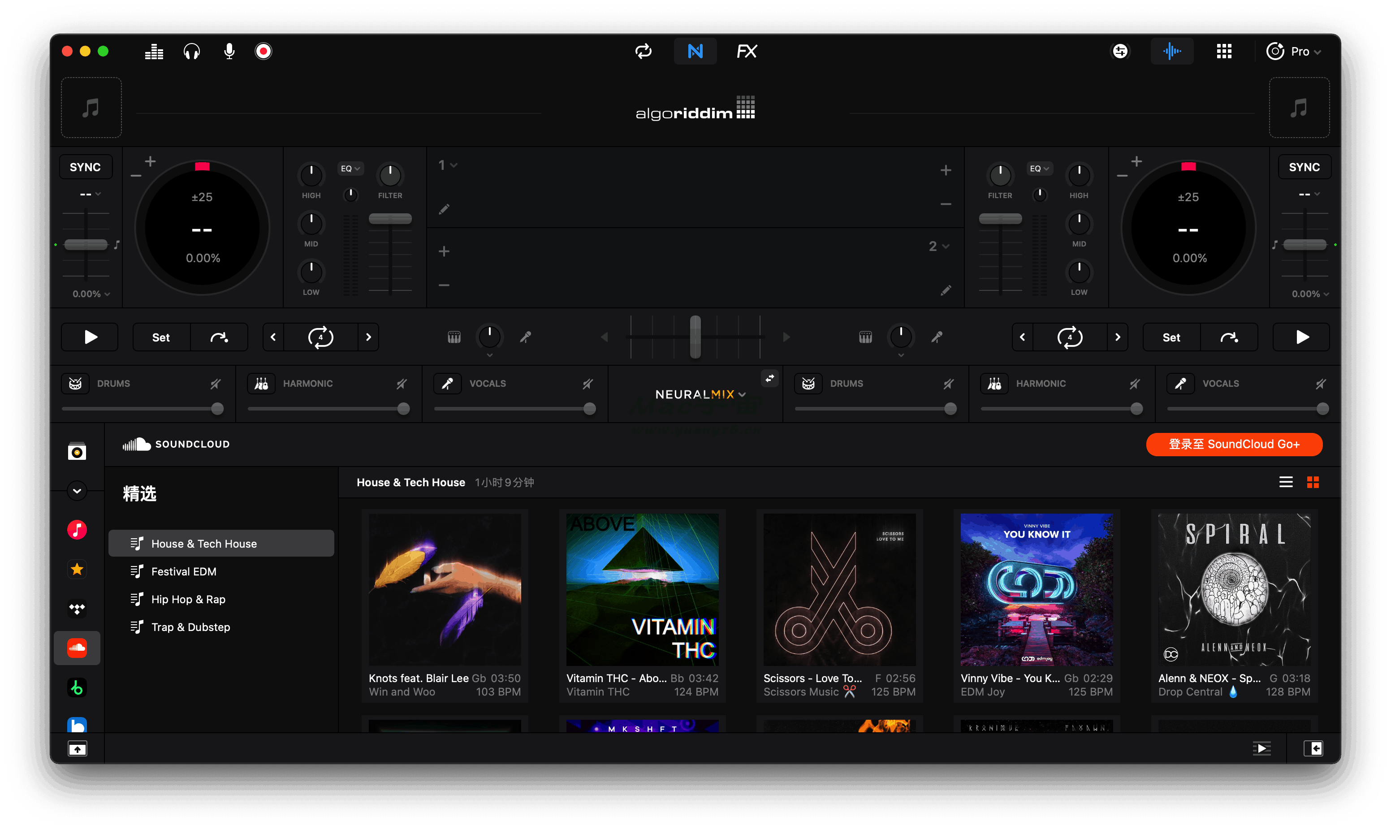1391x830 pixels.
Task: Enable SYNC on the left deck
Action: [86, 167]
